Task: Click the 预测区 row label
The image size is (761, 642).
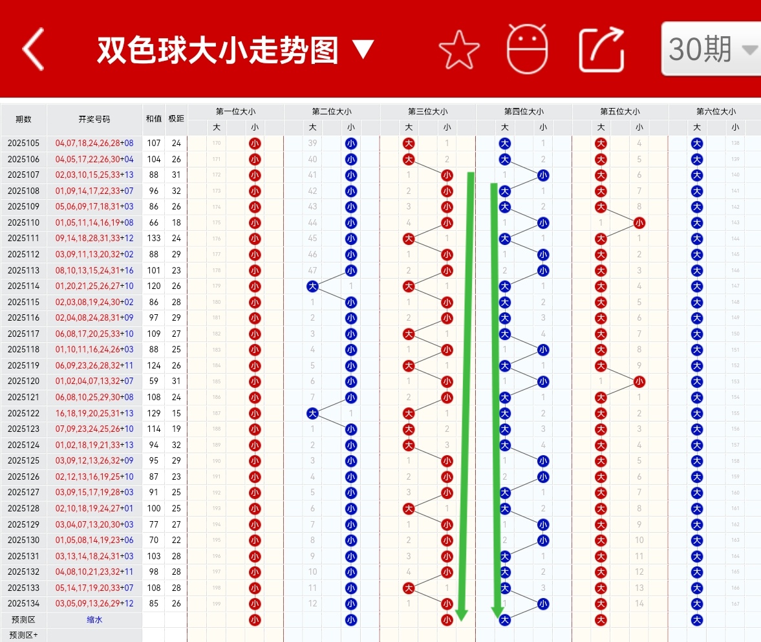Action: pyautogui.click(x=25, y=619)
